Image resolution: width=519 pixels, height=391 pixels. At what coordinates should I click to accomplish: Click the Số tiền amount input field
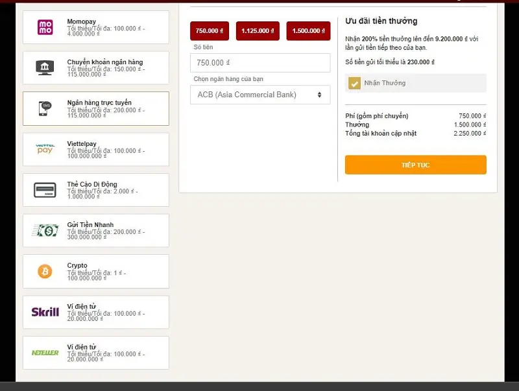pos(259,63)
